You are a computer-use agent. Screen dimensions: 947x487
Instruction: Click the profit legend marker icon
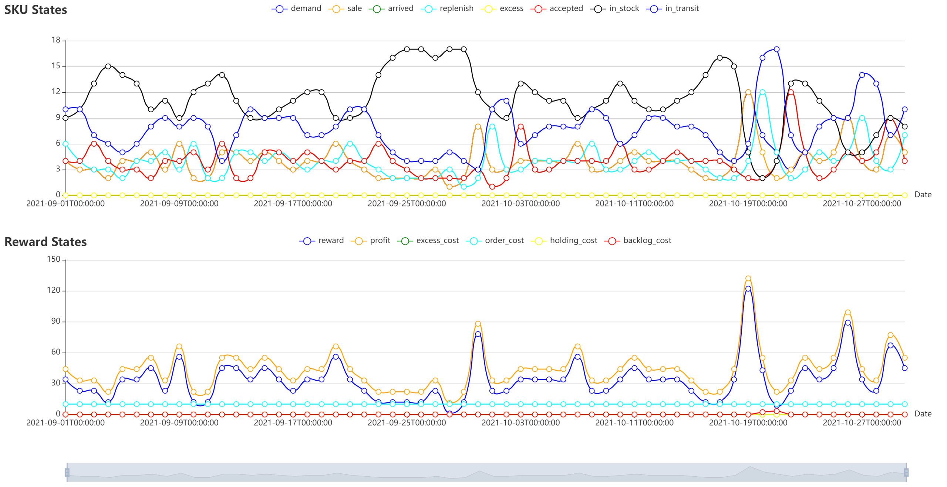tap(359, 241)
